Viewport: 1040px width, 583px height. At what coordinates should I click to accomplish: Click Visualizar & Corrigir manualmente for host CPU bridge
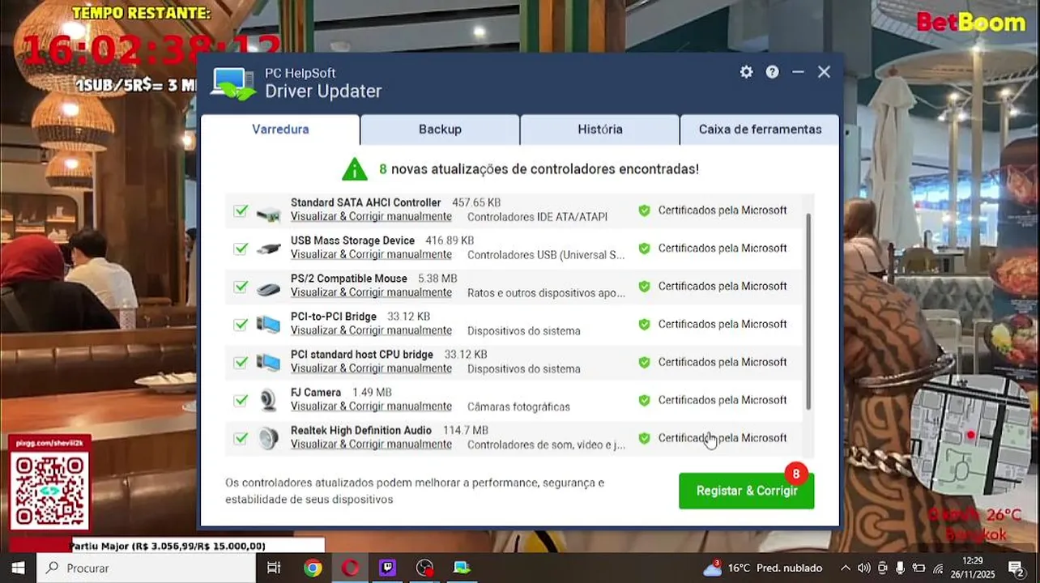tap(371, 368)
